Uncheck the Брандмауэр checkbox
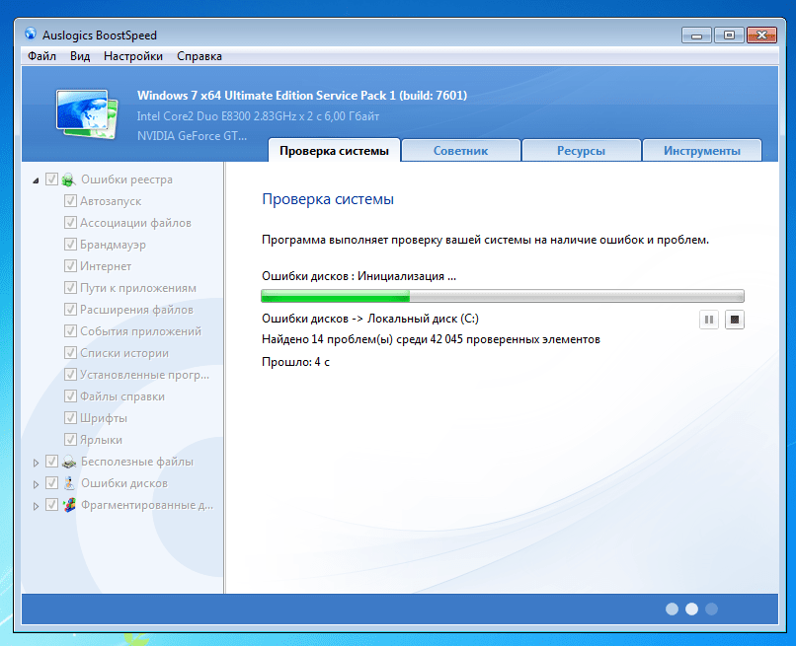The image size is (796, 646). click(70, 245)
